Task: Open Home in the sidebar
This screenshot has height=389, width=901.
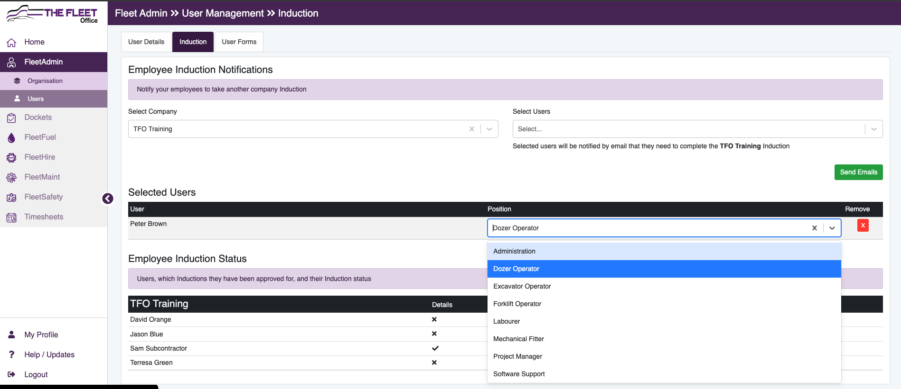Action: click(54, 42)
